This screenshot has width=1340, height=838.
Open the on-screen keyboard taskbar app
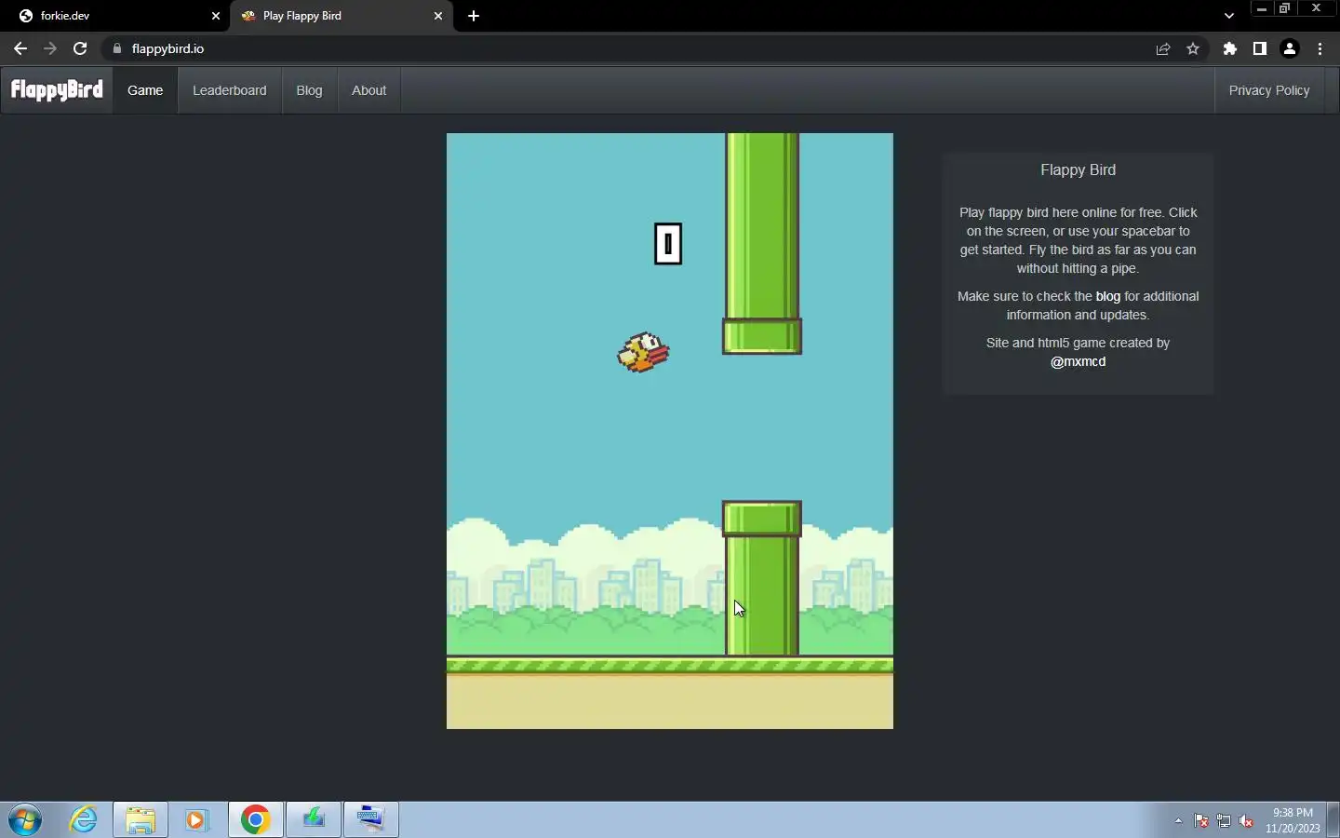pyautogui.click(x=371, y=819)
